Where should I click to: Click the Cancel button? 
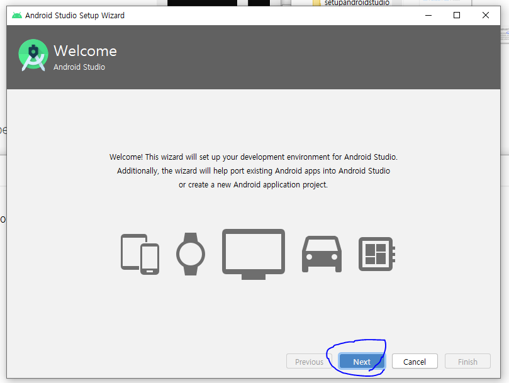pyautogui.click(x=415, y=361)
